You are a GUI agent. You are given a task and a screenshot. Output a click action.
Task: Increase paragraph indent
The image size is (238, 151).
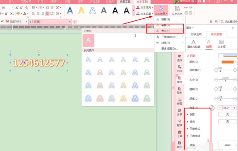pyautogui.click(x=52, y=8)
